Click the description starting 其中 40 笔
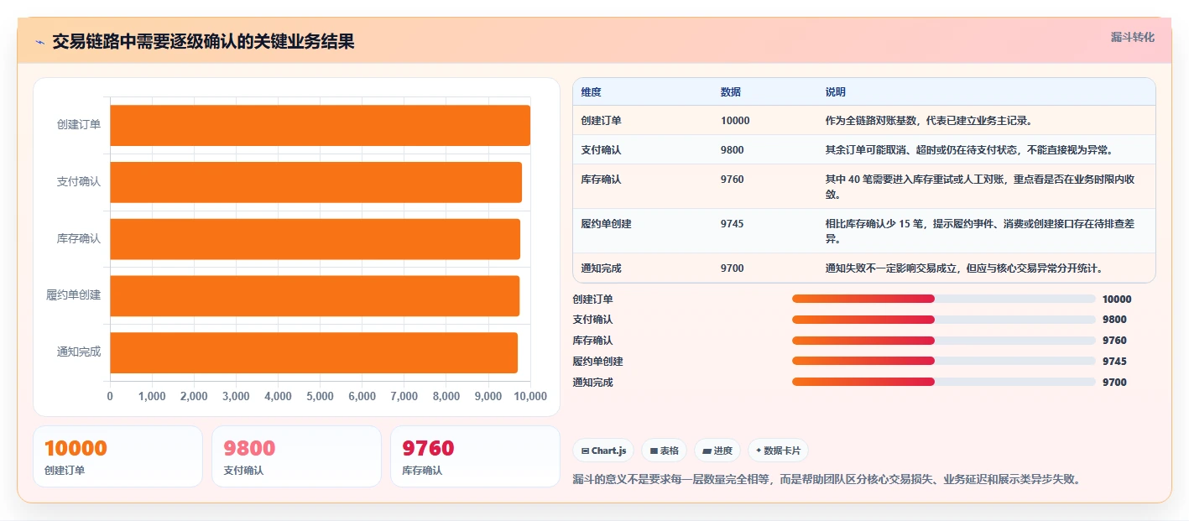Screen dimensions: 1189x521 pyautogui.click(x=980, y=187)
